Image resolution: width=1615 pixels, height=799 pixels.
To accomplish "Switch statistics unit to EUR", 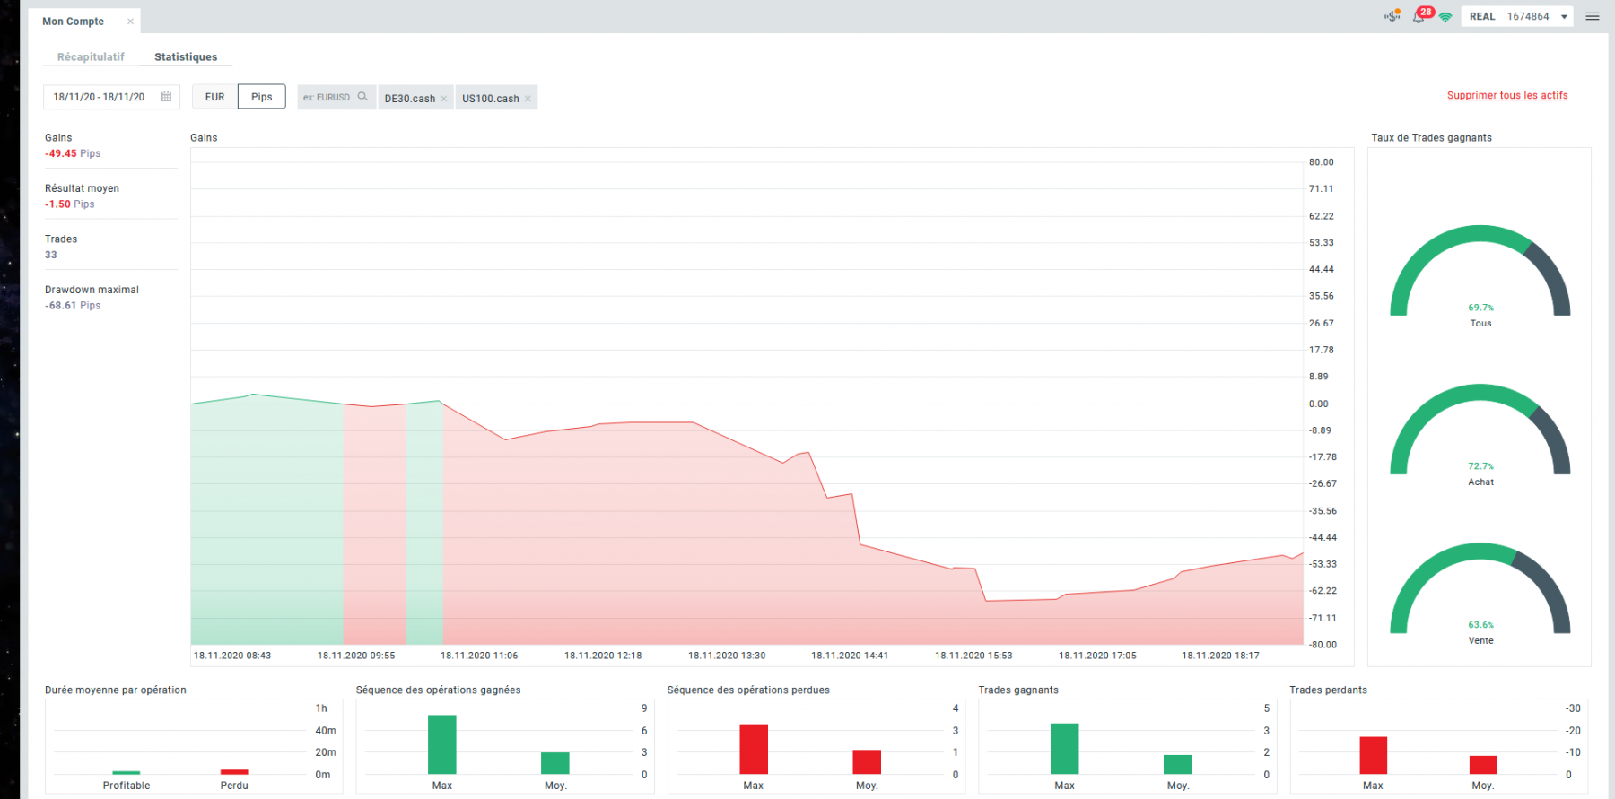I will click(215, 97).
